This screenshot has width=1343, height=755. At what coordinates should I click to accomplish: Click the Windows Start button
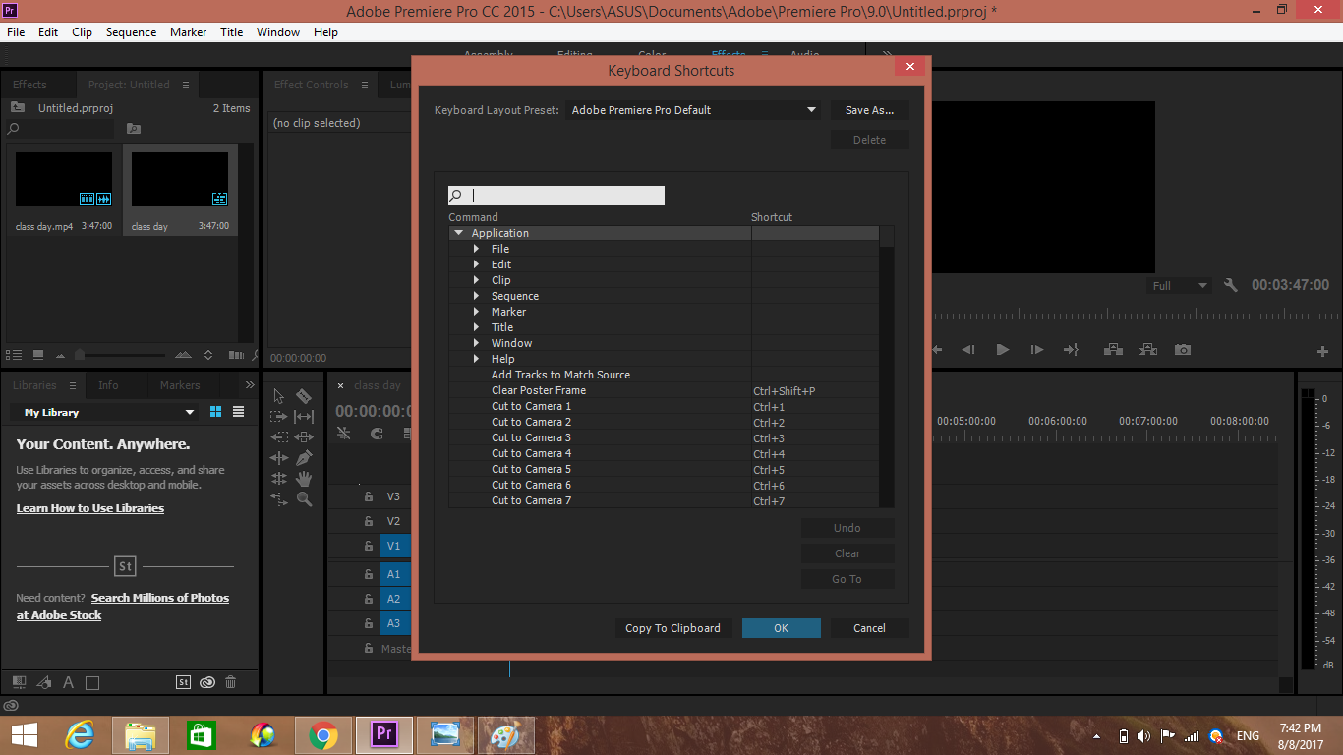(x=24, y=735)
